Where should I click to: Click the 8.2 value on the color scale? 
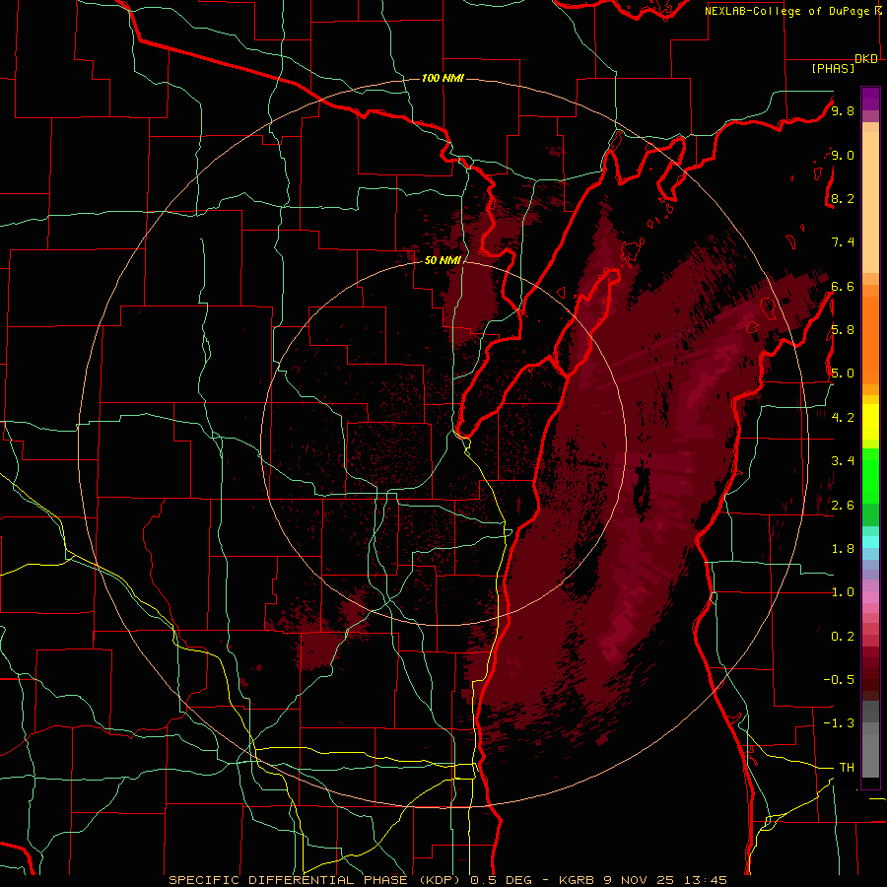[843, 198]
